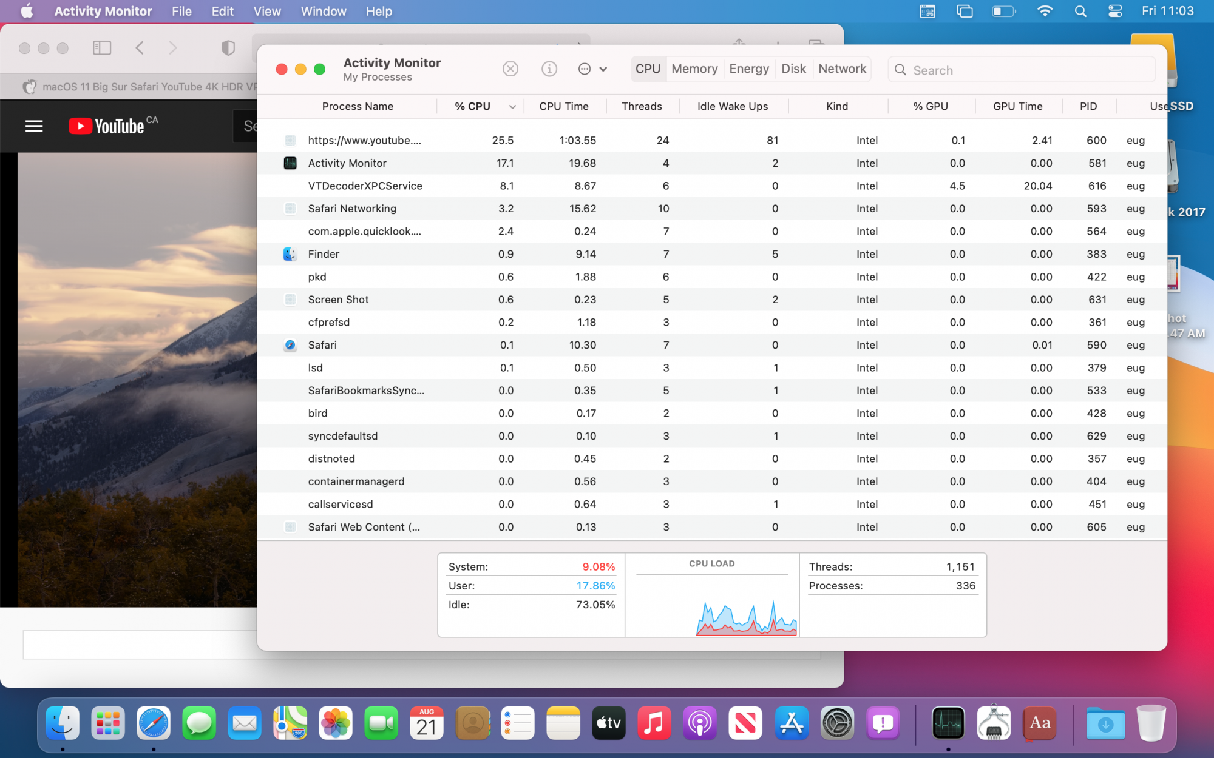The image size is (1214, 758).
Task: Toggle the Safari sidebar icon
Action: 102,48
